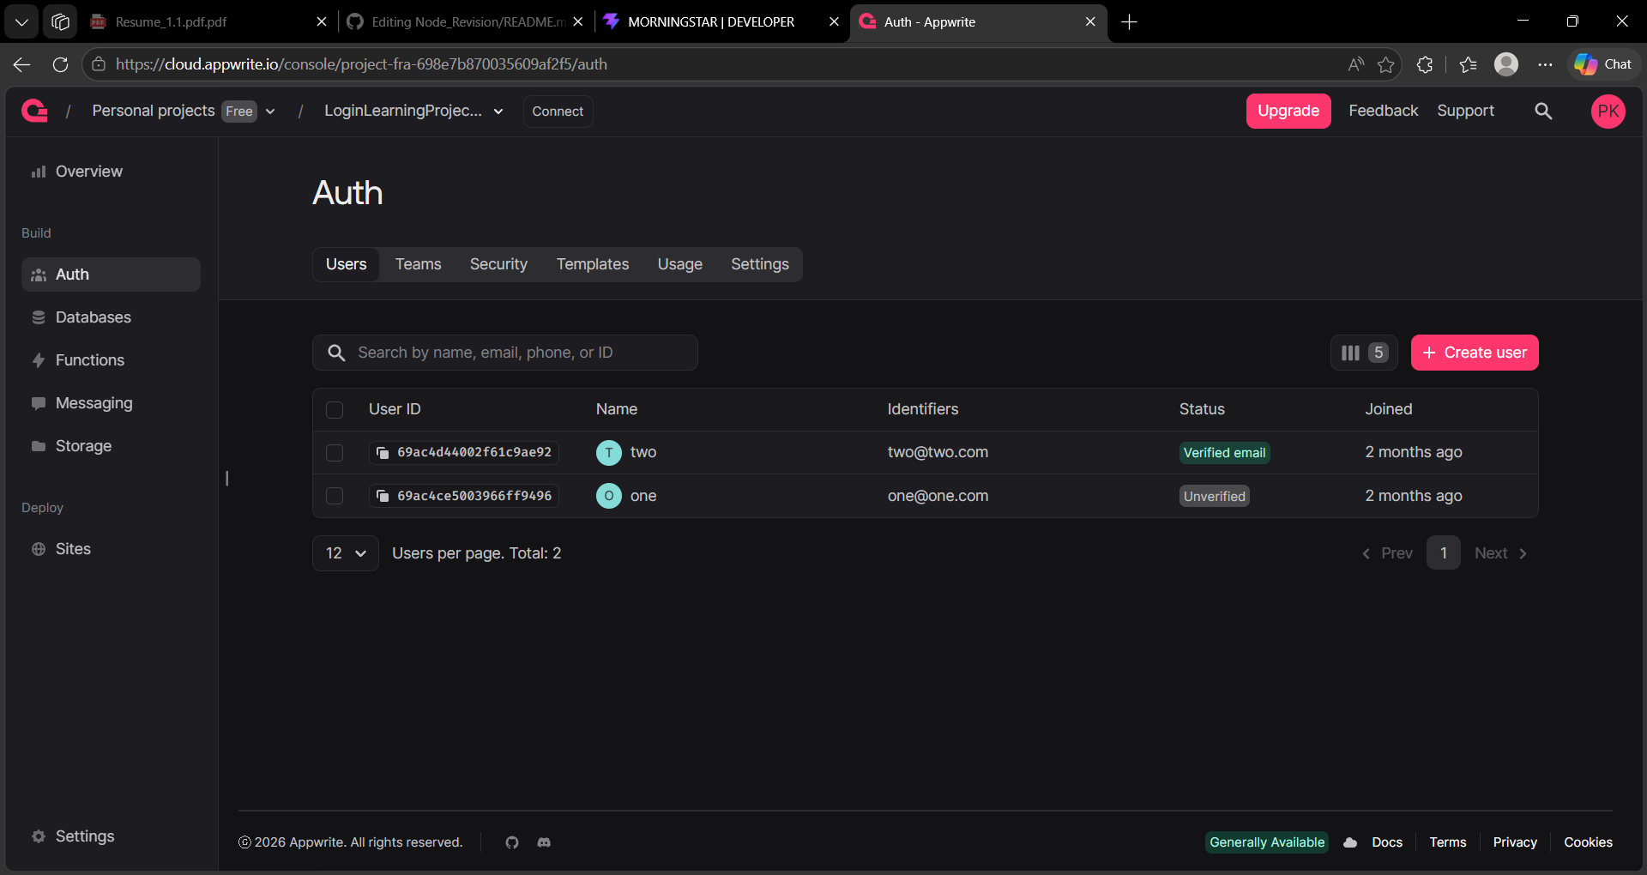Open the Docs footer link
The width and height of the screenshot is (1647, 875).
click(x=1387, y=842)
